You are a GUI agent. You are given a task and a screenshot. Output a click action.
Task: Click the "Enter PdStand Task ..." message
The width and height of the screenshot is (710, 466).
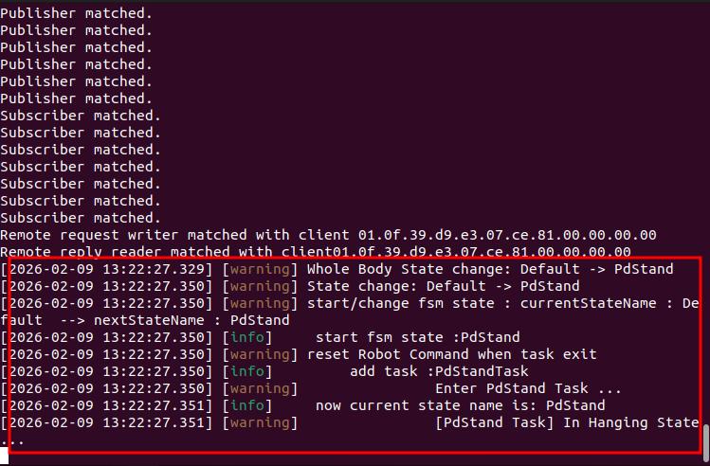pyautogui.click(x=528, y=388)
